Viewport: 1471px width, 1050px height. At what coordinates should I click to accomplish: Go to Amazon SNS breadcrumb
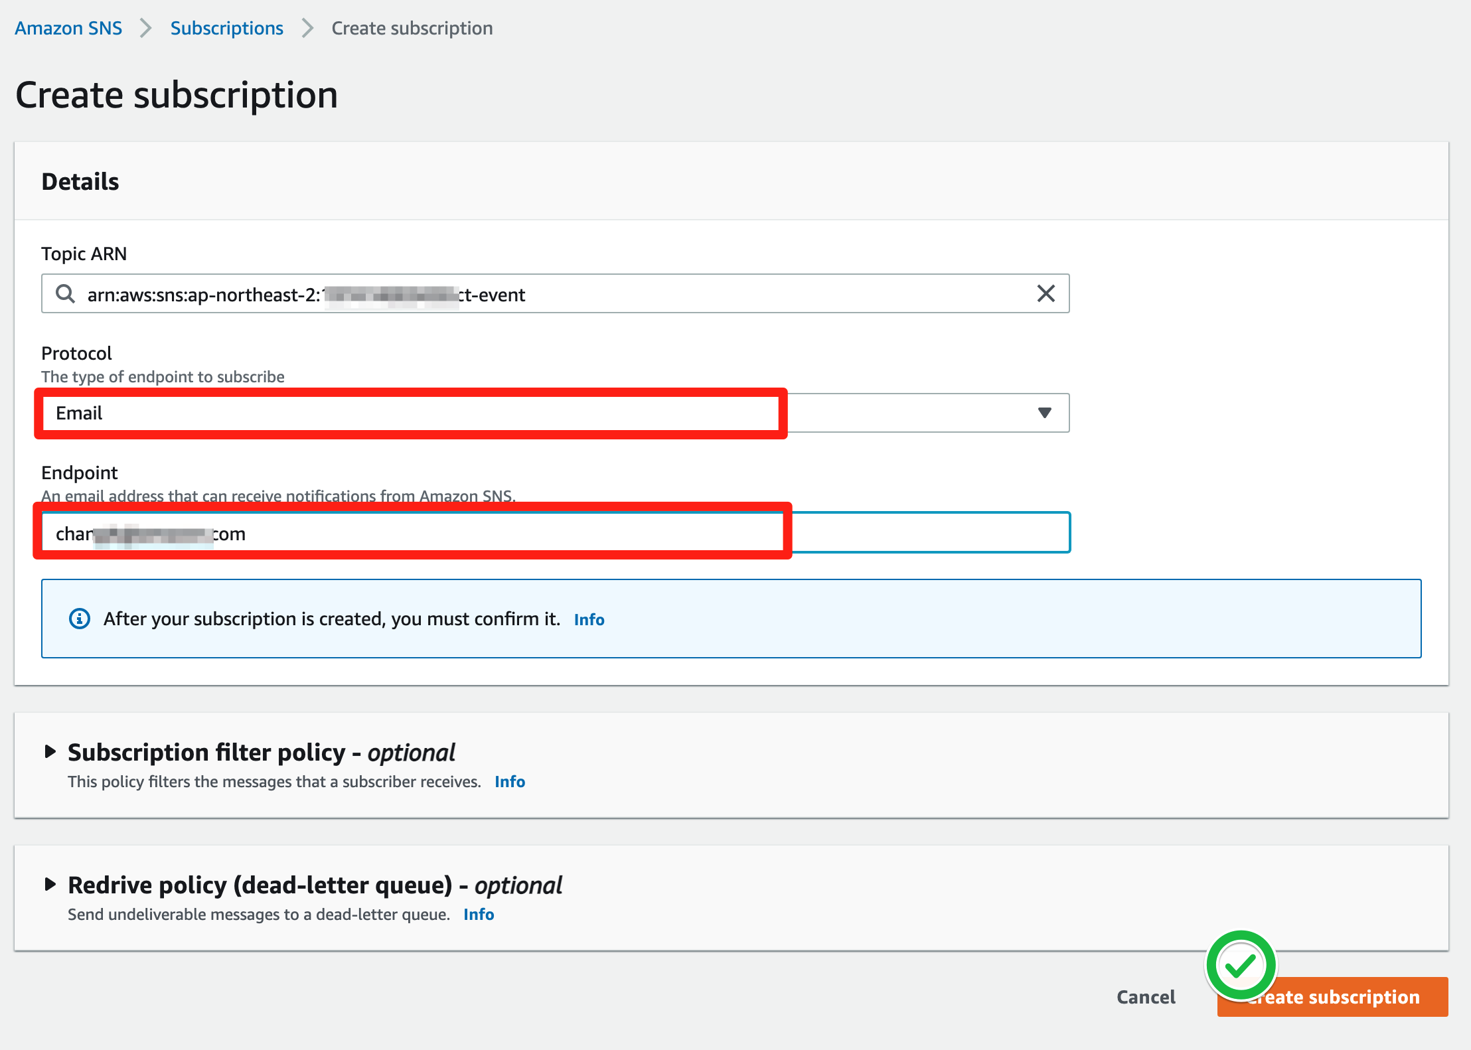[x=68, y=29]
